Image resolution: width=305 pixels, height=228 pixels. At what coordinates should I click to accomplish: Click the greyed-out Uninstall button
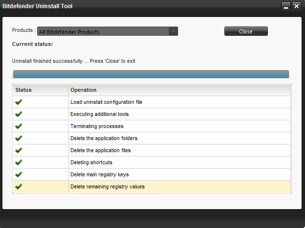[201, 31]
